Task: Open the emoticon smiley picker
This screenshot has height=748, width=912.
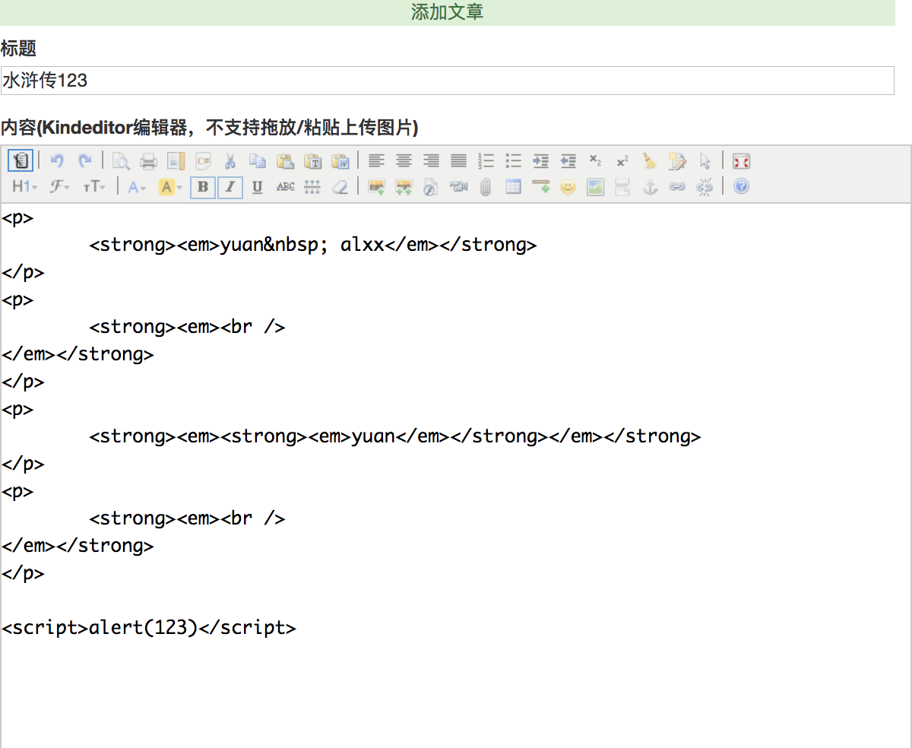Action: click(568, 186)
